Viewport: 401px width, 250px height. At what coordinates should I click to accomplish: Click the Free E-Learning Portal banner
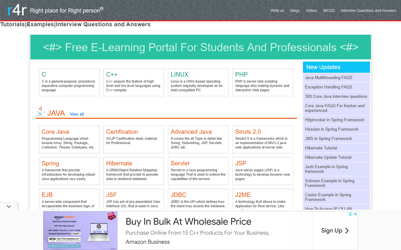point(200,47)
